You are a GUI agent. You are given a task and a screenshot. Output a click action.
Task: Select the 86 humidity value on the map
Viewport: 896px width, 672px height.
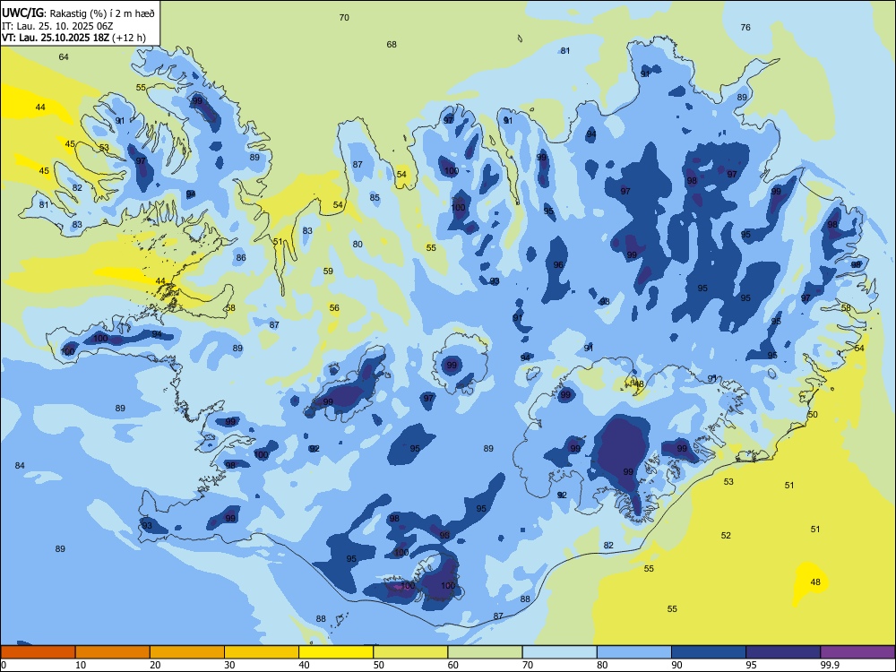[x=241, y=258]
